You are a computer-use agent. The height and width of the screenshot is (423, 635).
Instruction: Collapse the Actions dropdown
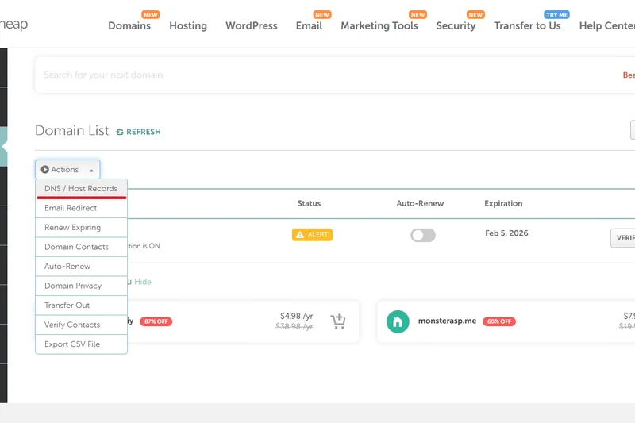[67, 170]
